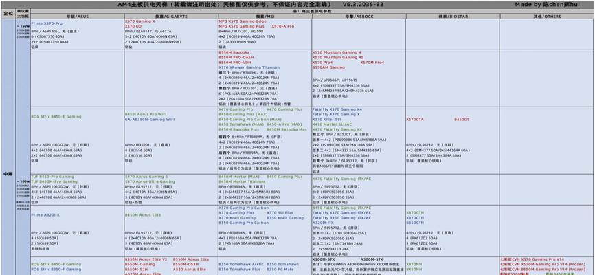The width and height of the screenshot is (595, 275).
Task: Click the Fatal1ty X370 Gaming K4 entry
Action: (337, 109)
